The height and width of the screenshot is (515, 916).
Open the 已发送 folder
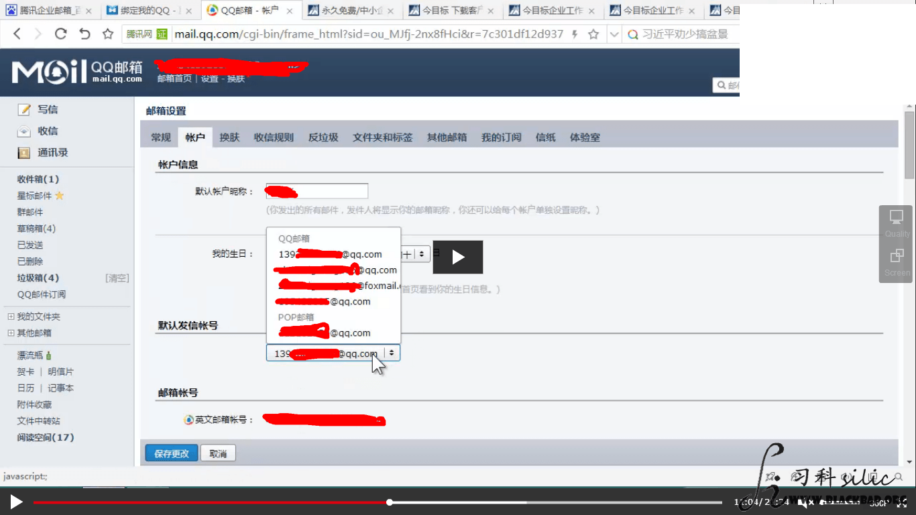pyautogui.click(x=30, y=245)
